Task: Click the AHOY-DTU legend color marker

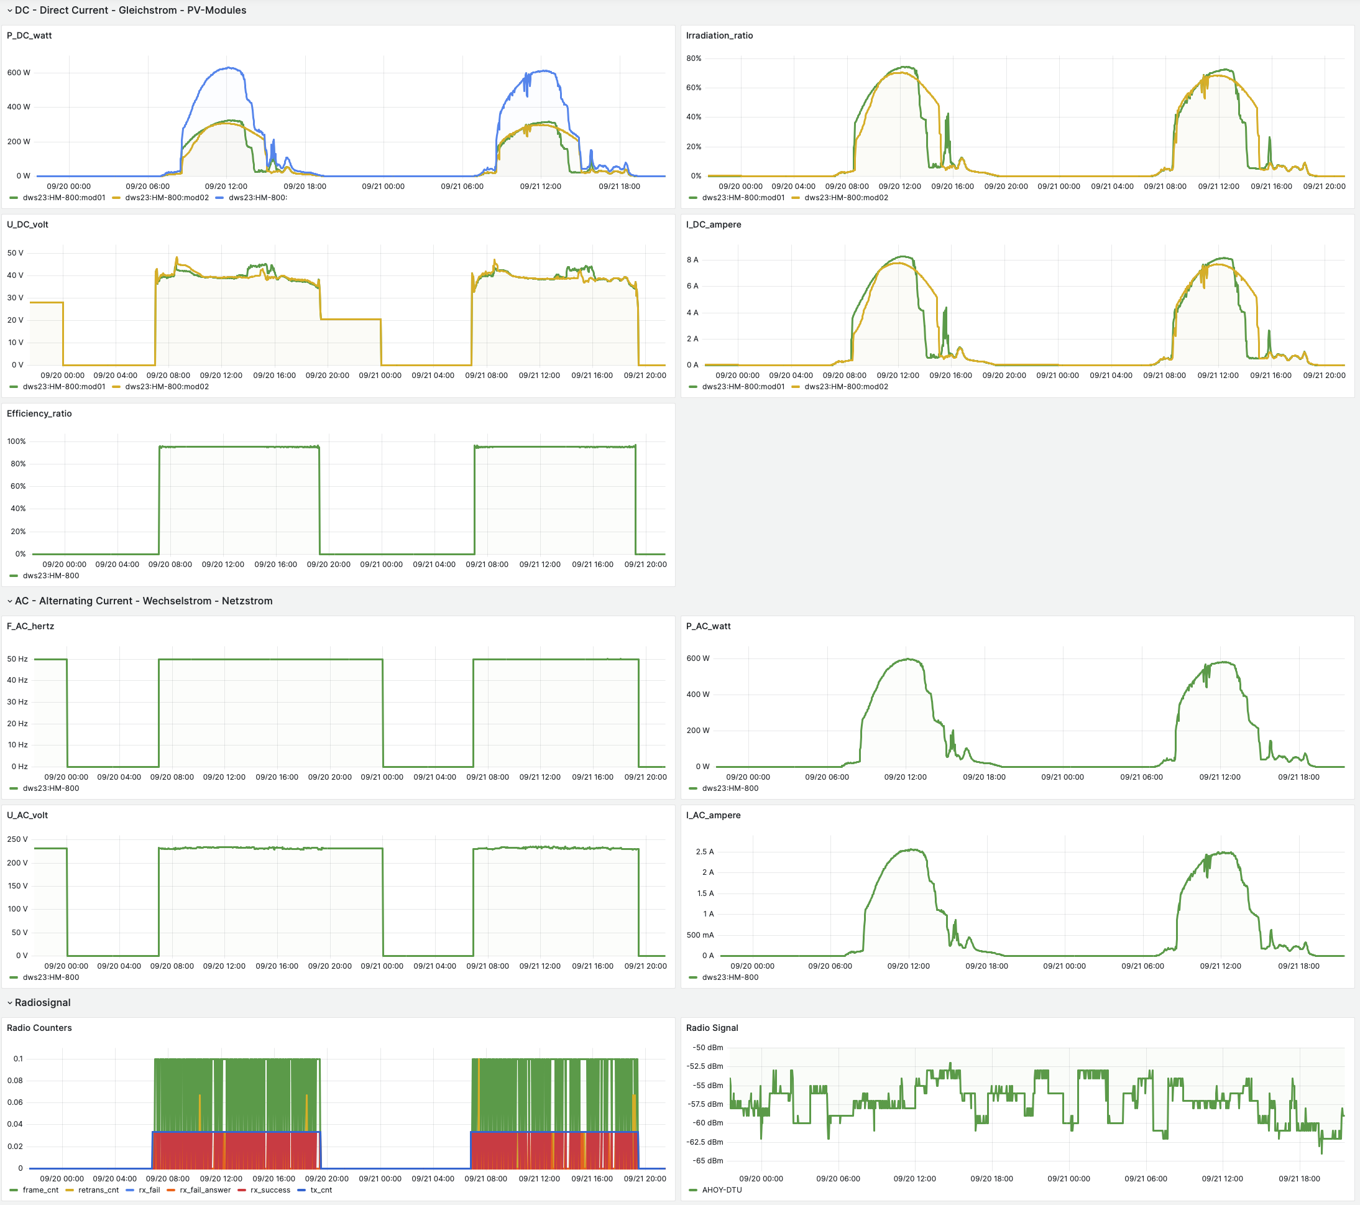Action: pyautogui.click(x=693, y=1190)
